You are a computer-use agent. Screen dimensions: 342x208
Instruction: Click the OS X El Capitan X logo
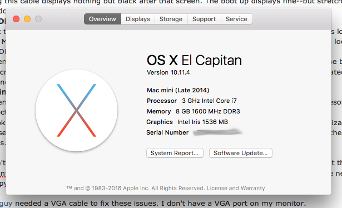coord(77,110)
